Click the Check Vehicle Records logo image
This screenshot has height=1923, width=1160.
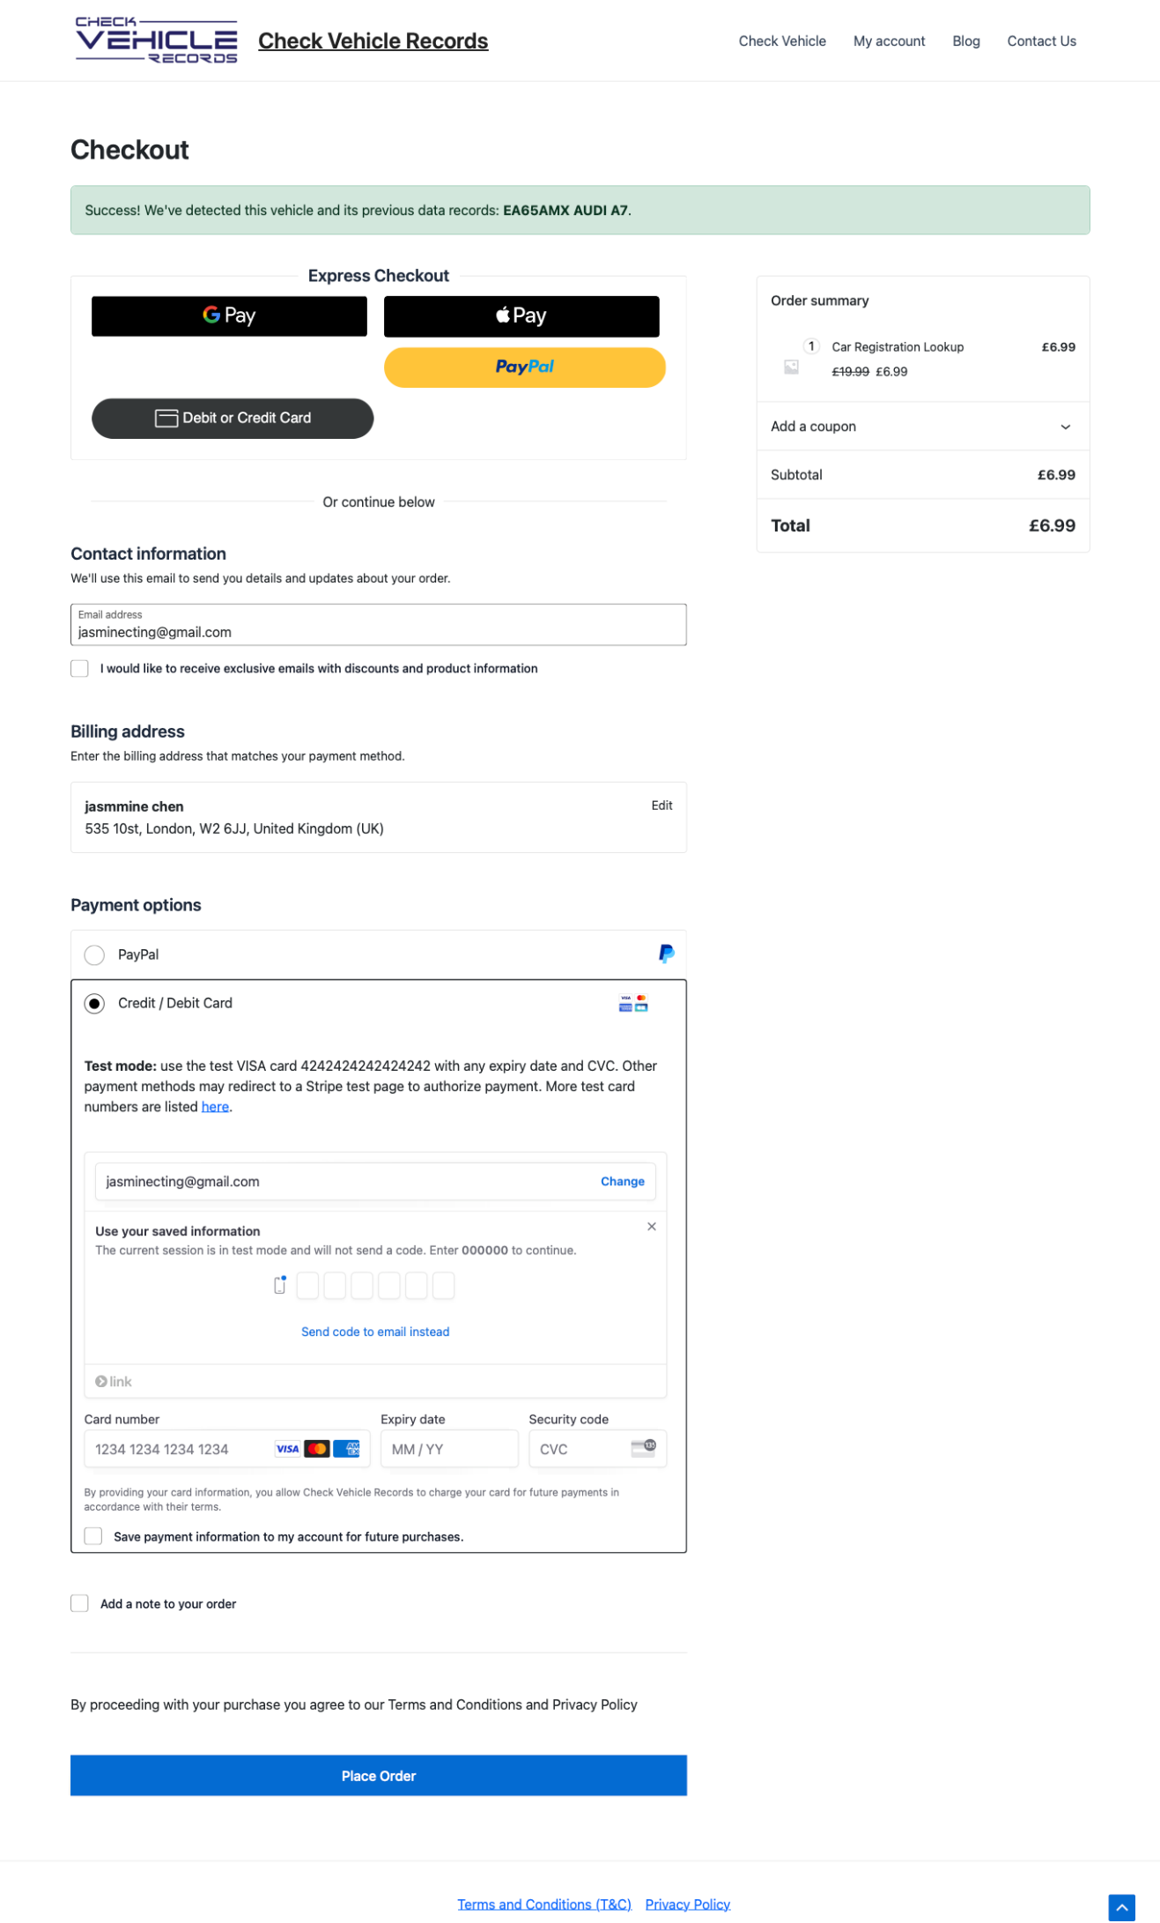pyautogui.click(x=156, y=41)
